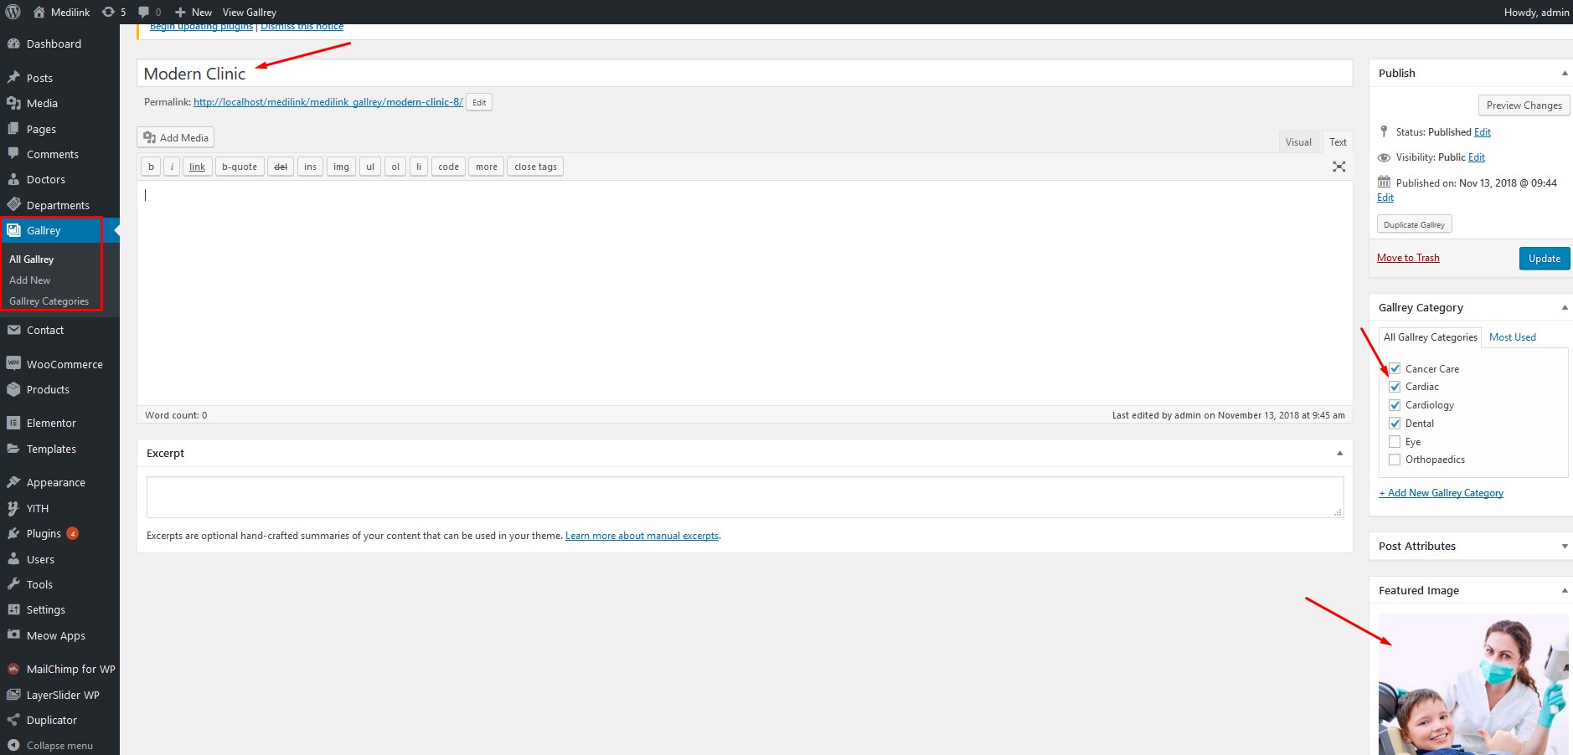Open the Contact envelope icon
The width and height of the screenshot is (1573, 755).
point(13,330)
